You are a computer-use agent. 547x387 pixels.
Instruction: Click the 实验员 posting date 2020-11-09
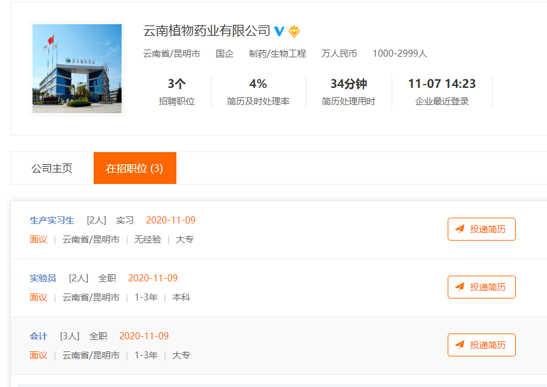[153, 278]
